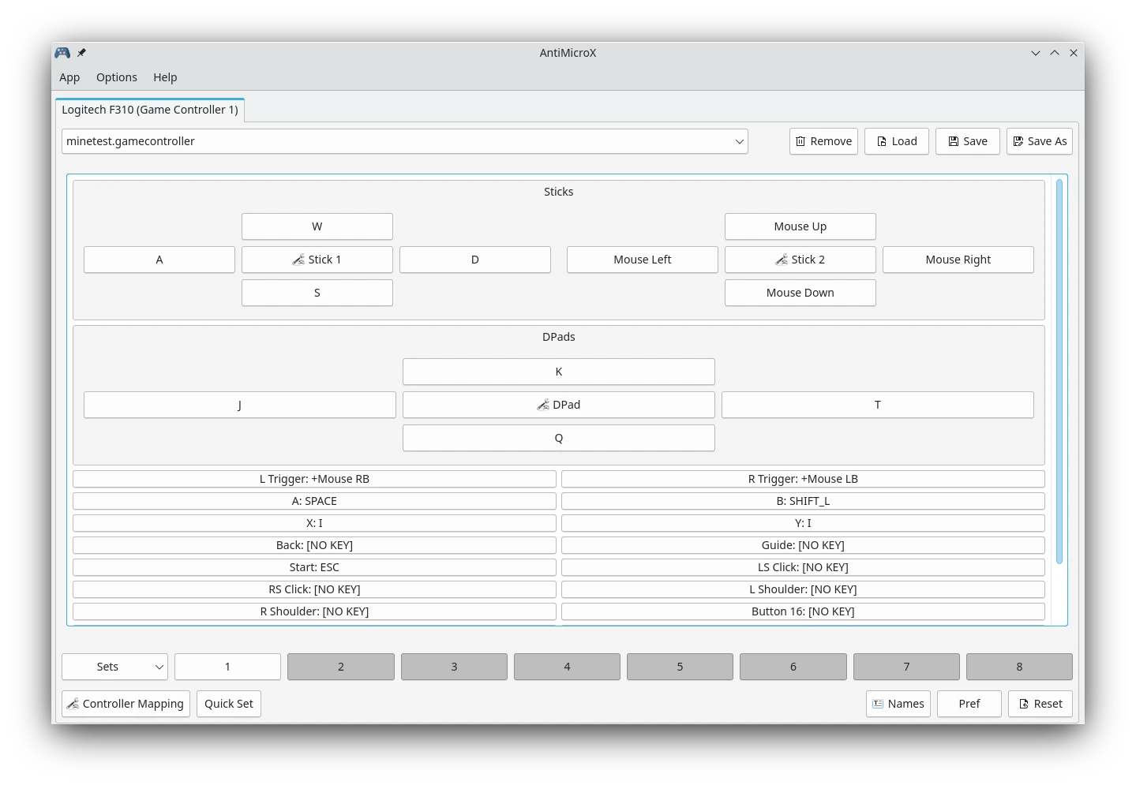Open the Pref settings button
This screenshot has height=785, width=1136.
(969, 704)
